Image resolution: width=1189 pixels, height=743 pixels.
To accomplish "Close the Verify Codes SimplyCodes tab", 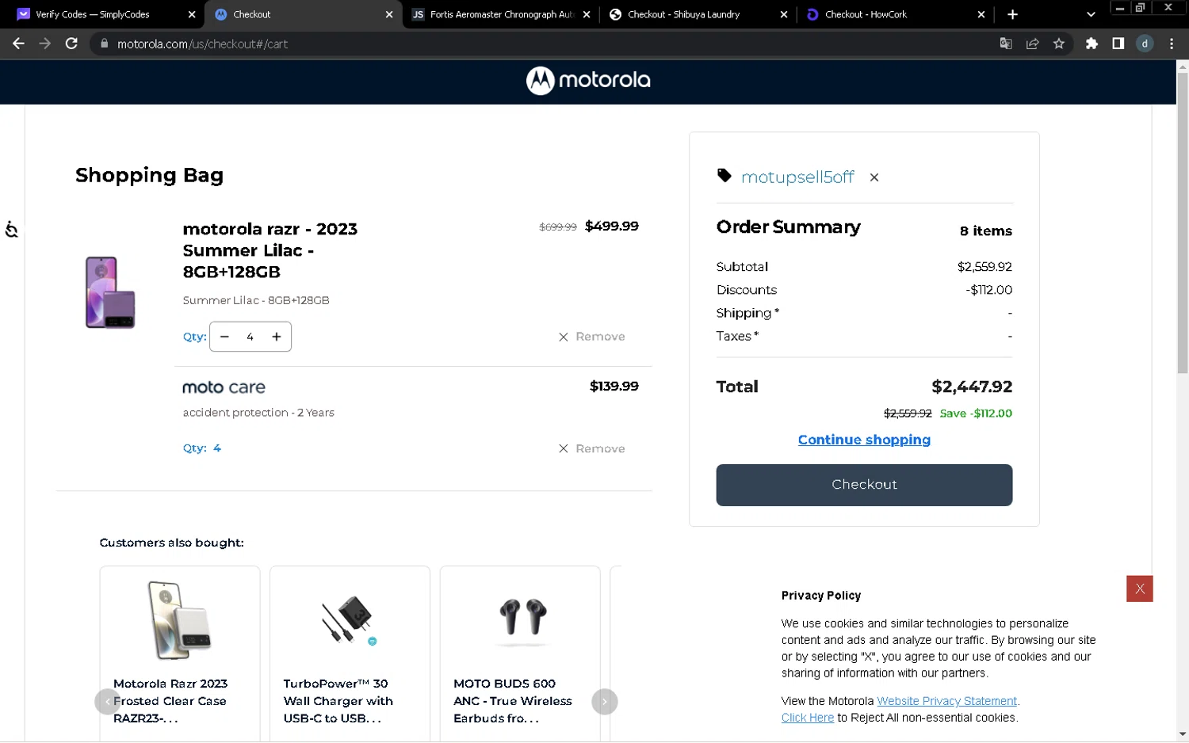I will point(192,14).
